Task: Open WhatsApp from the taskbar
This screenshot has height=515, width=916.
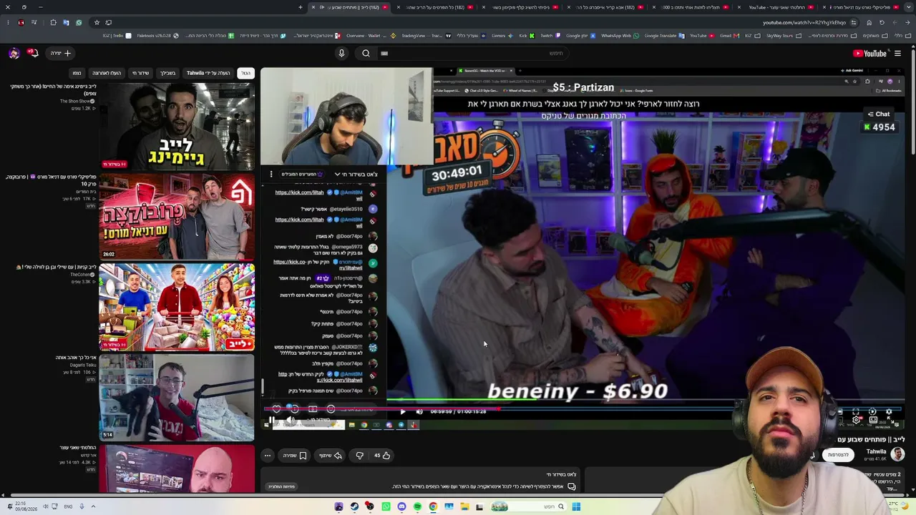Action: tap(386, 506)
